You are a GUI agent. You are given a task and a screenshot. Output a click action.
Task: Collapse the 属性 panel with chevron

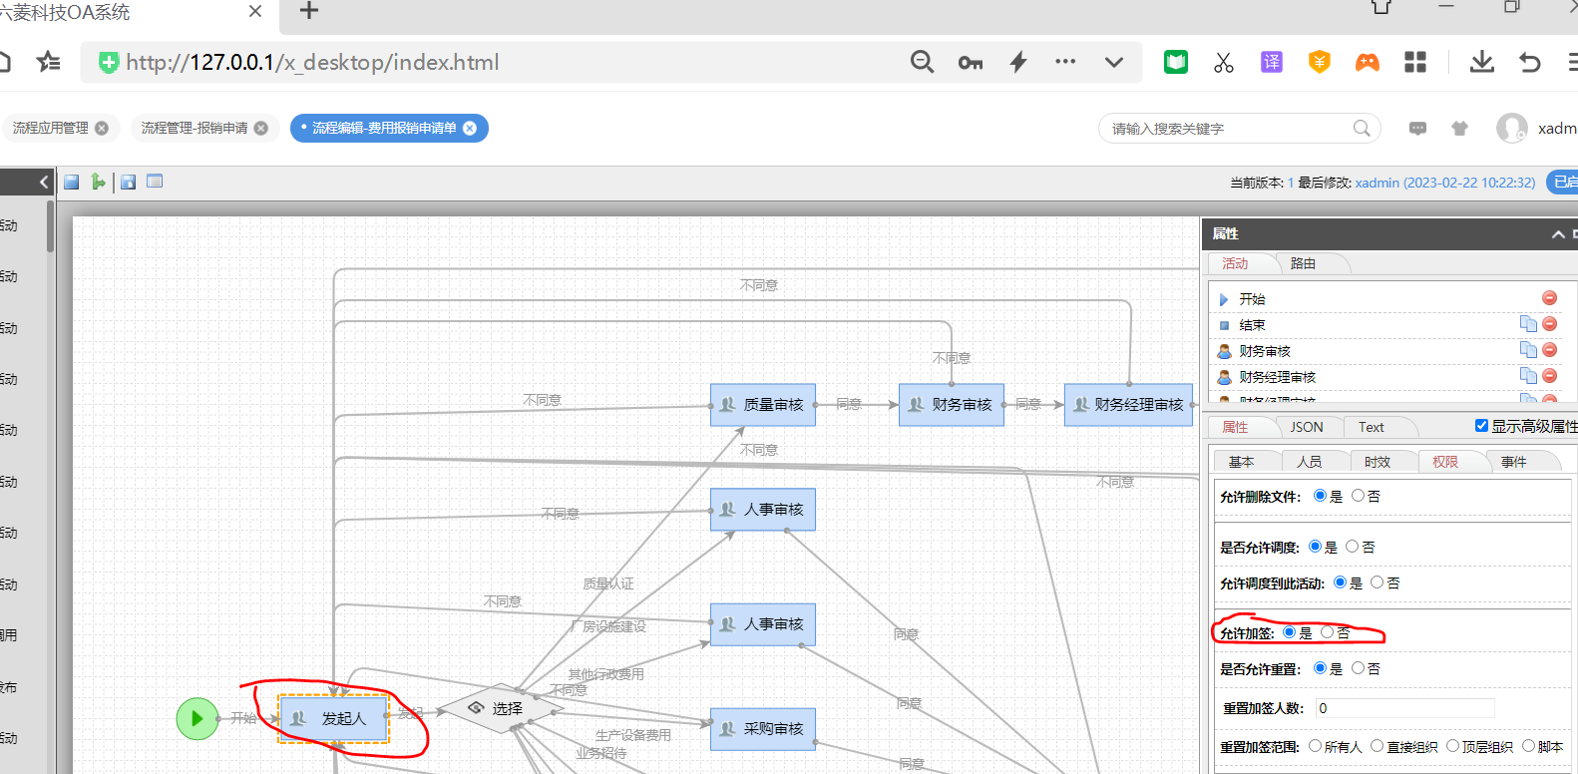coord(1558,234)
